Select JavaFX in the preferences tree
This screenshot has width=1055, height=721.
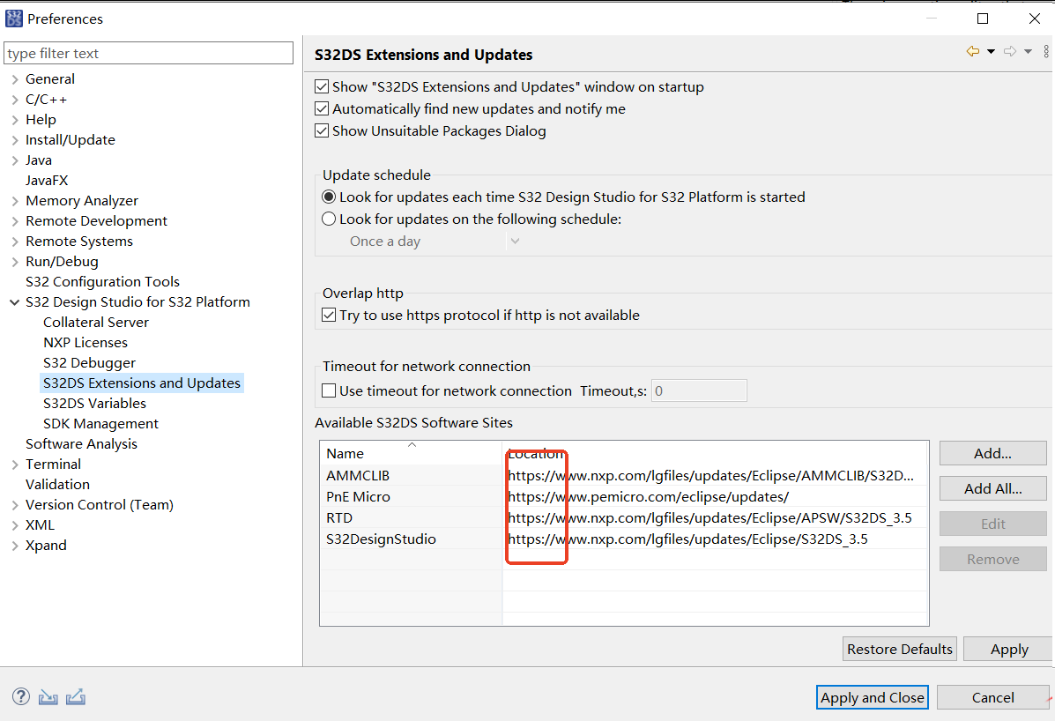tap(47, 180)
